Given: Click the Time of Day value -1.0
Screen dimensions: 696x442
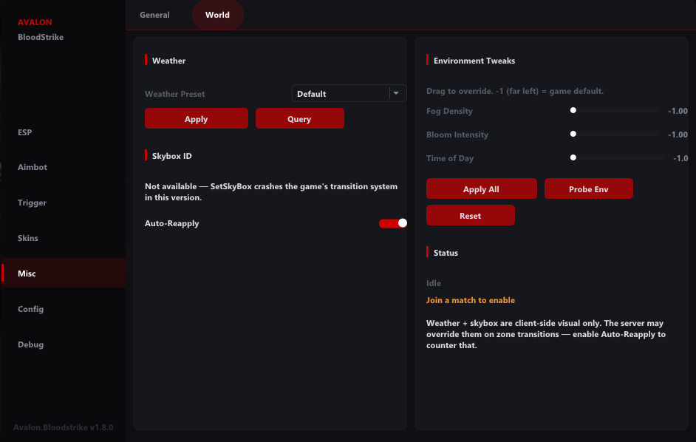Looking at the screenshot, I should tap(680, 158).
